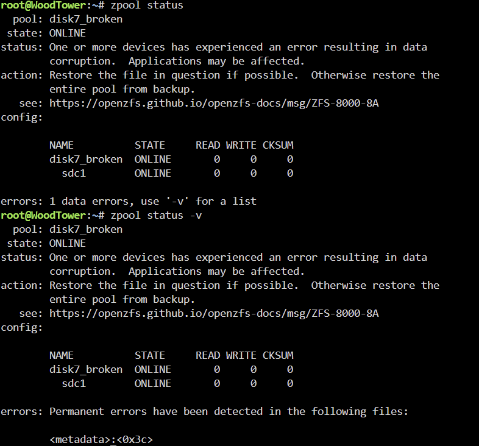Click the second openzfs docs URL
This screenshot has width=479, height=446.
click(x=214, y=313)
